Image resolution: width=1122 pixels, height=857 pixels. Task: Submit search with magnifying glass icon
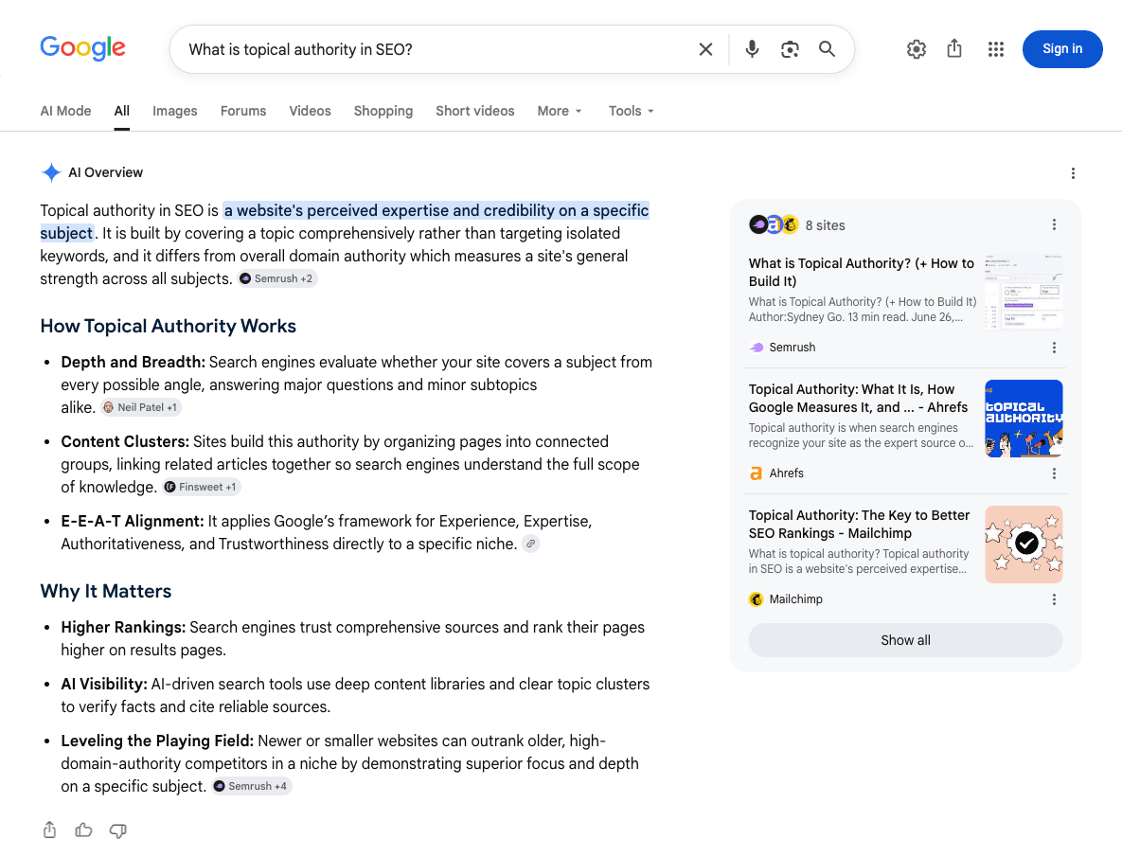point(828,49)
